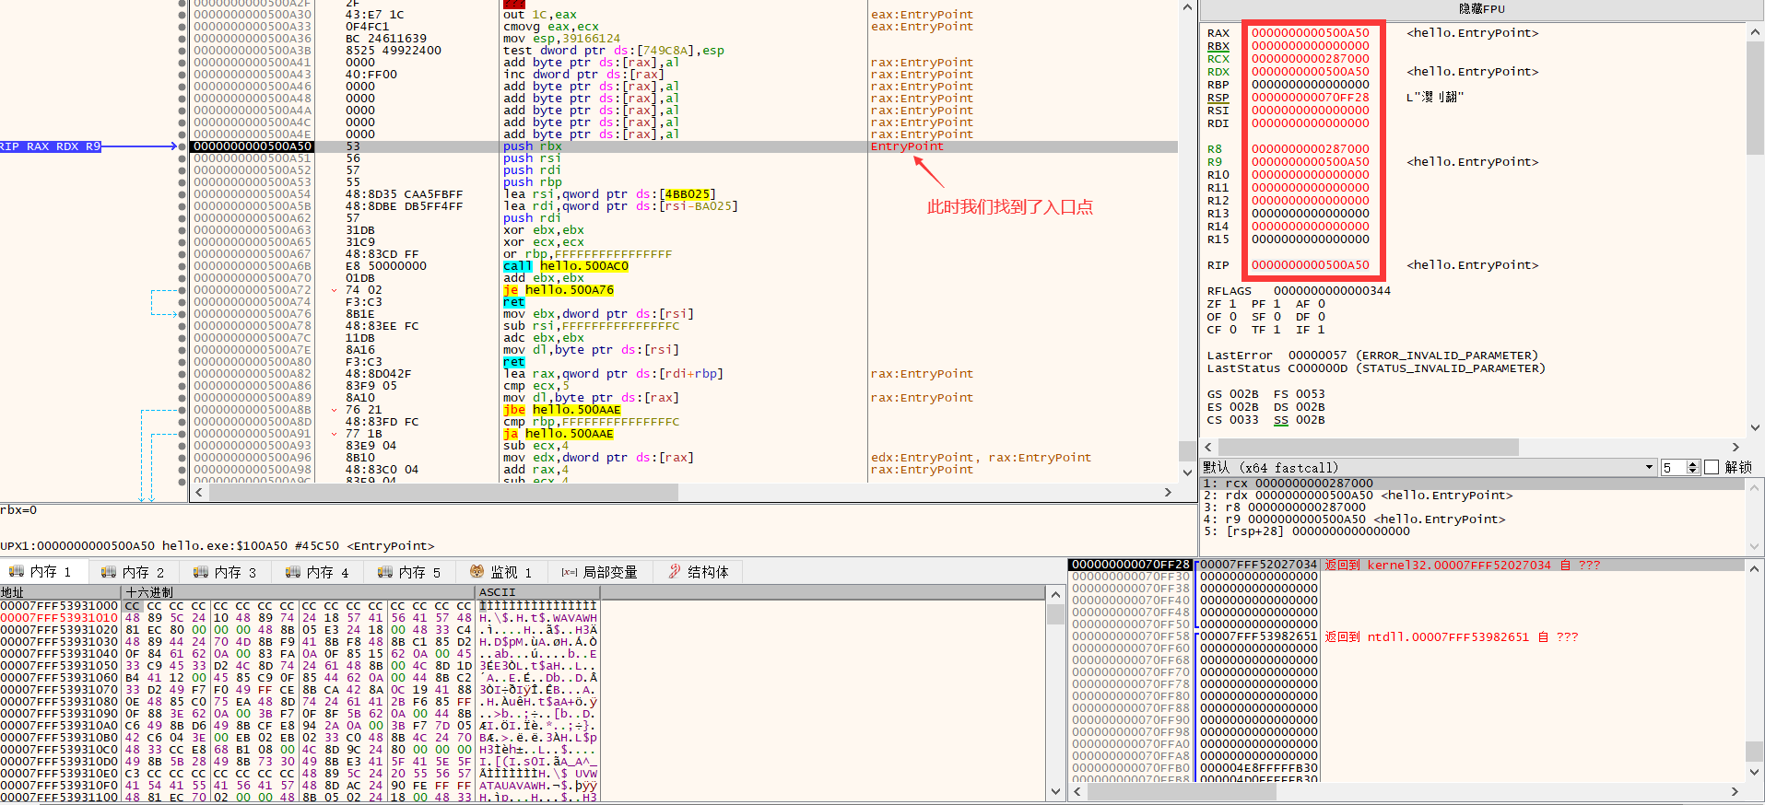Click the memory chip icon on the 内存 1 tab
This screenshot has width=1765, height=805.
pos(16,572)
